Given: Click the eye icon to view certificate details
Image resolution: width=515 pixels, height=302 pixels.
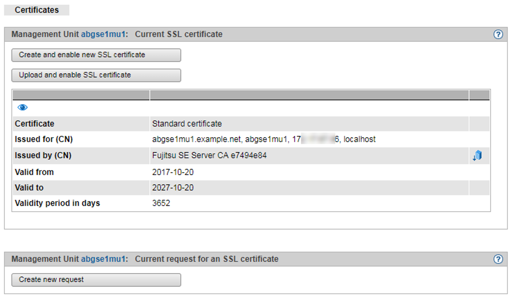Looking at the screenshot, I should tap(22, 107).
